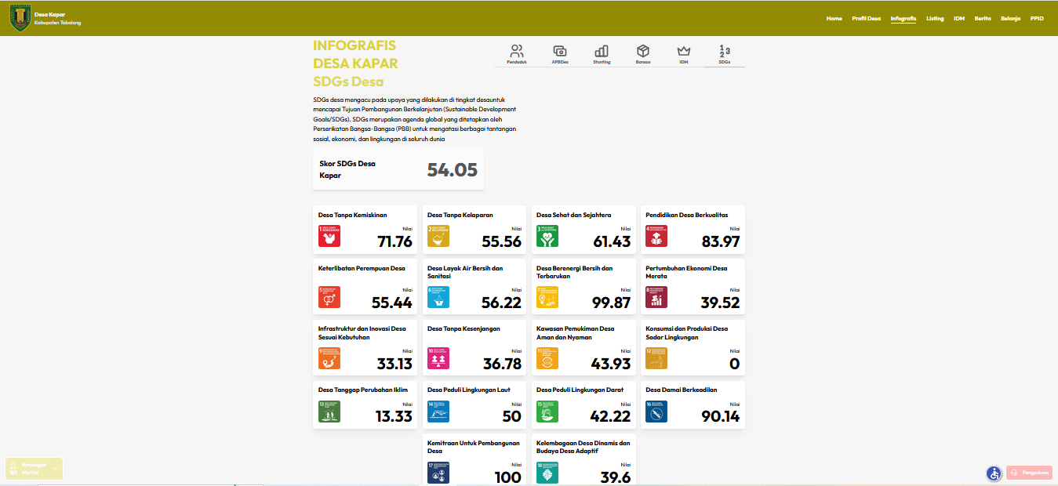1058x486 pixels.
Task: Click the Pengaduan button
Action: (x=1028, y=473)
